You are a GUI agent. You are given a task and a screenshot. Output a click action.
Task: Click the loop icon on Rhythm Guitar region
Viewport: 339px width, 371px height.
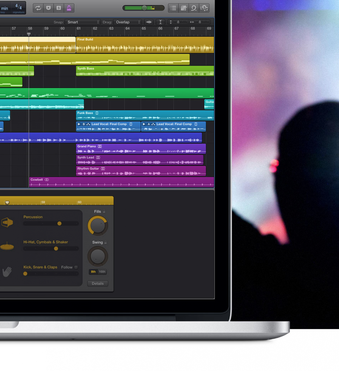coord(103,168)
